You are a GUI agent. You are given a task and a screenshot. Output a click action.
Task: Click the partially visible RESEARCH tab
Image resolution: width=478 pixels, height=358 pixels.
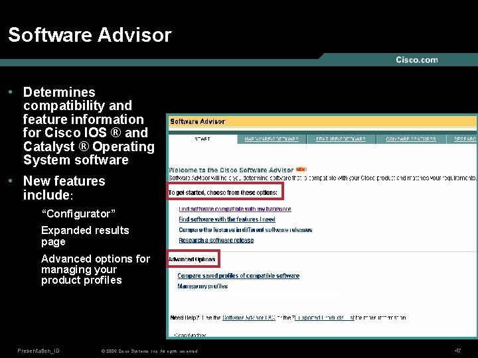click(462, 139)
